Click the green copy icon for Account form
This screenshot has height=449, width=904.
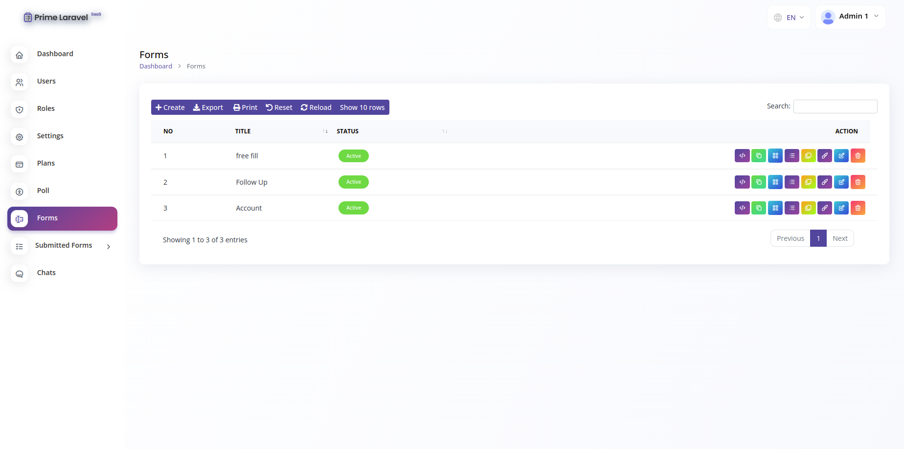click(x=759, y=208)
